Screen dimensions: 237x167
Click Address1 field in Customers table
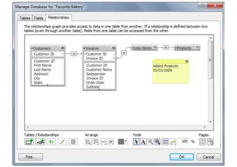(41, 74)
